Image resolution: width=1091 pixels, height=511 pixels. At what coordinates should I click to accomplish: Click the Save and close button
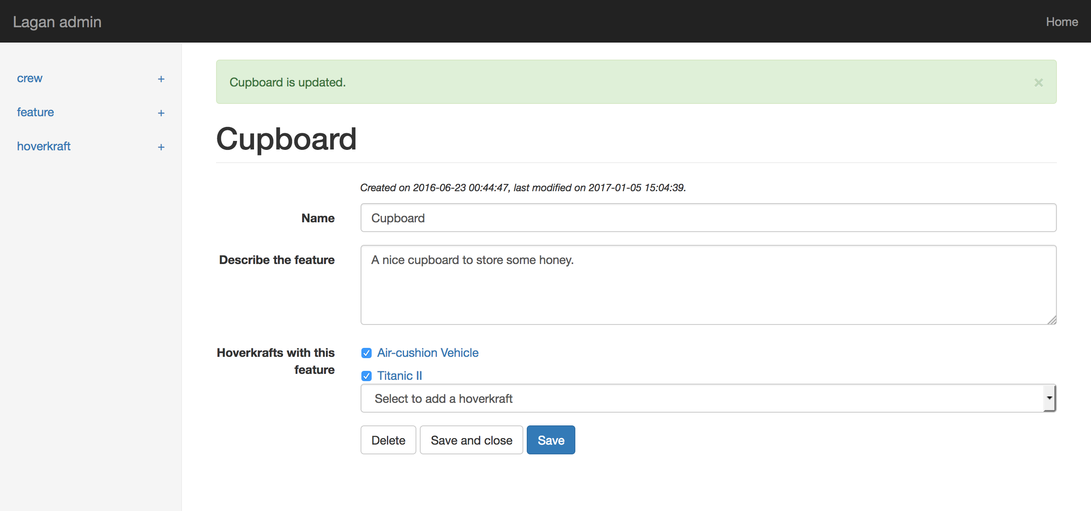pos(471,440)
